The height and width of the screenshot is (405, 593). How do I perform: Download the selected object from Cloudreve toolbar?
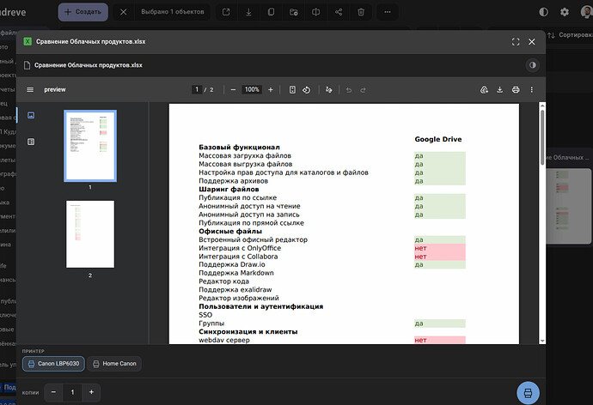pos(248,12)
